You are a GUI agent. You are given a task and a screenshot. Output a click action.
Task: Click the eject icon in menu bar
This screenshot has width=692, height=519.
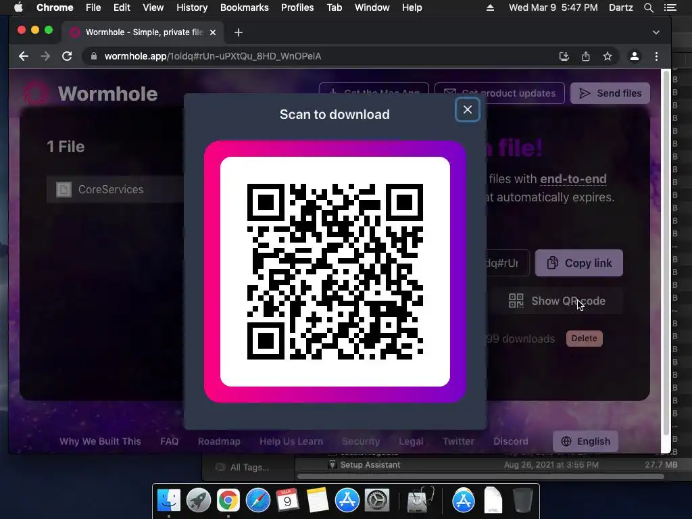click(491, 7)
